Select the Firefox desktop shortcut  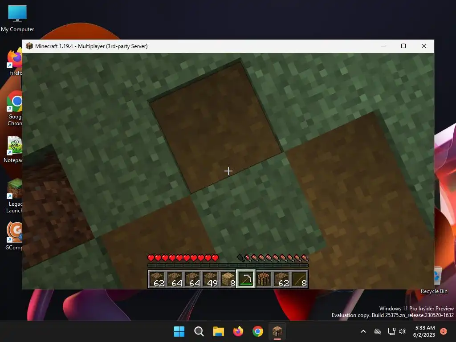15,61
